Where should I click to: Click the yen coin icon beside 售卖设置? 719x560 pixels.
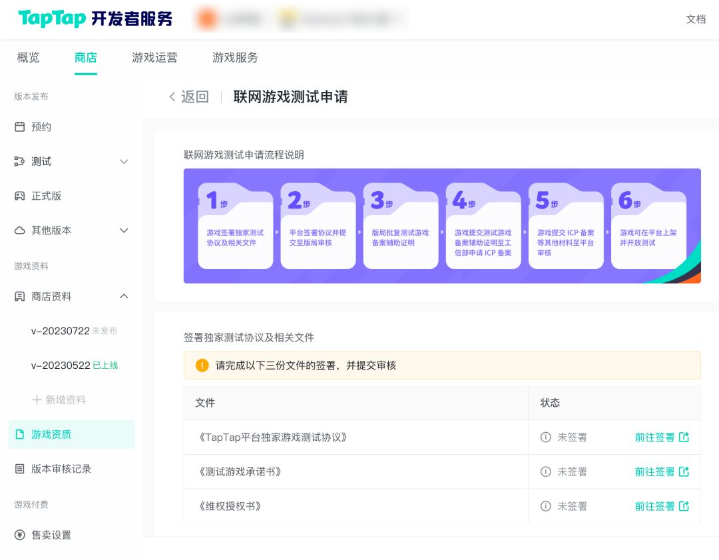19,535
